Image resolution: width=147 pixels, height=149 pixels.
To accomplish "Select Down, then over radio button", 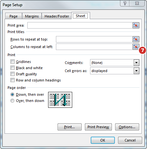I will (12, 94).
